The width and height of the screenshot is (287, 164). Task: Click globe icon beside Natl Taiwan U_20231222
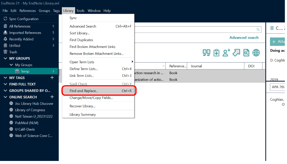11,116
